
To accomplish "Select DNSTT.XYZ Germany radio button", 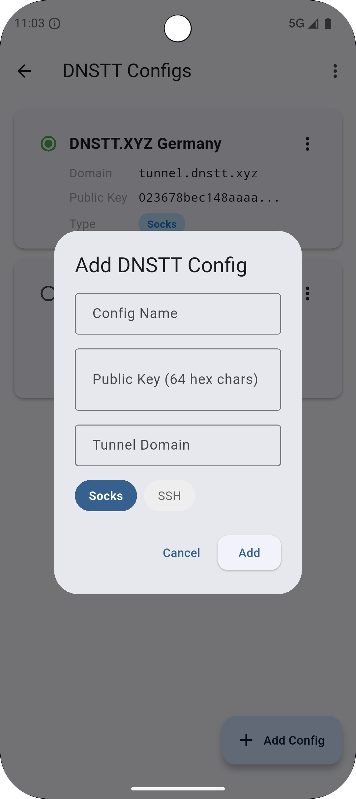I will (x=48, y=144).
